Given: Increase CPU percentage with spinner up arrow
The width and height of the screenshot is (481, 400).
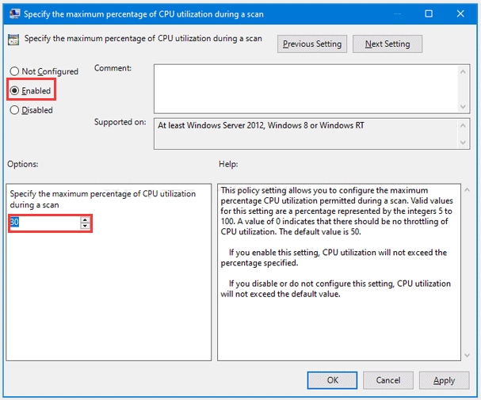Looking at the screenshot, I should coord(85,219).
